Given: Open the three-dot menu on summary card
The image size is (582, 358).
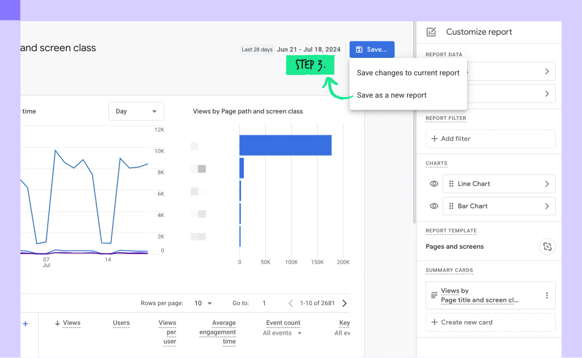Looking at the screenshot, I should tap(547, 295).
